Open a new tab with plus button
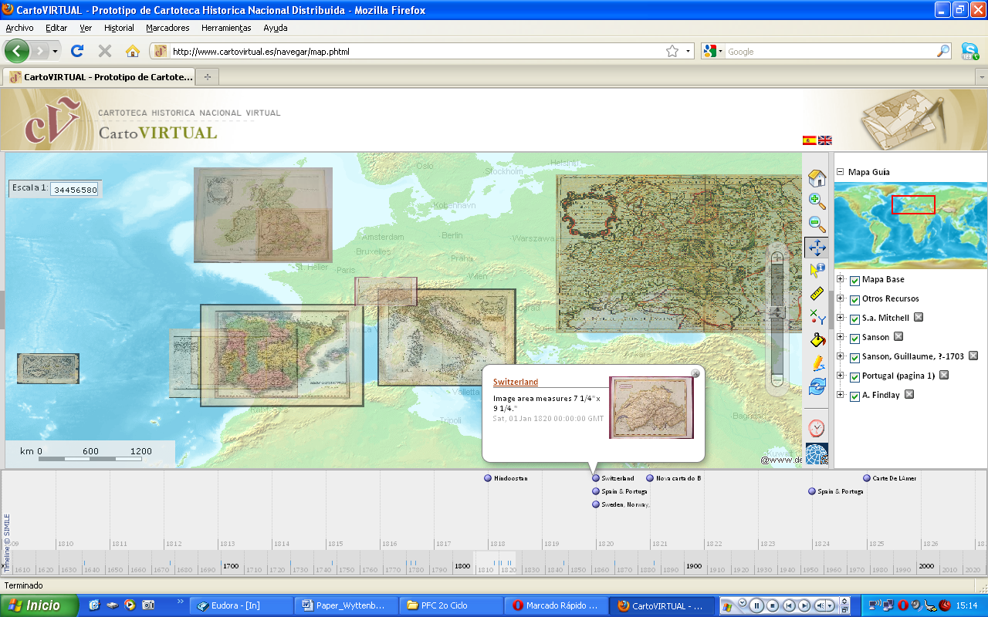This screenshot has width=988, height=617. [206, 77]
